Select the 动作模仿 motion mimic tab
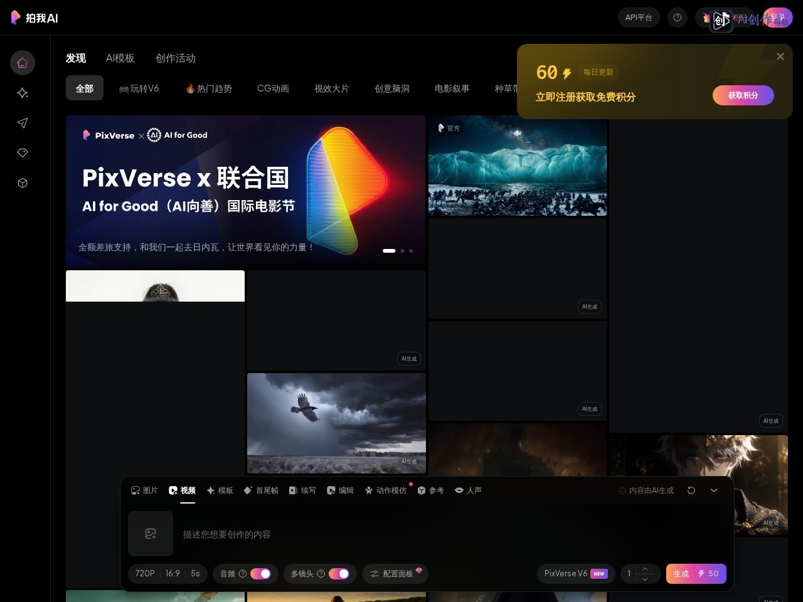 point(386,490)
